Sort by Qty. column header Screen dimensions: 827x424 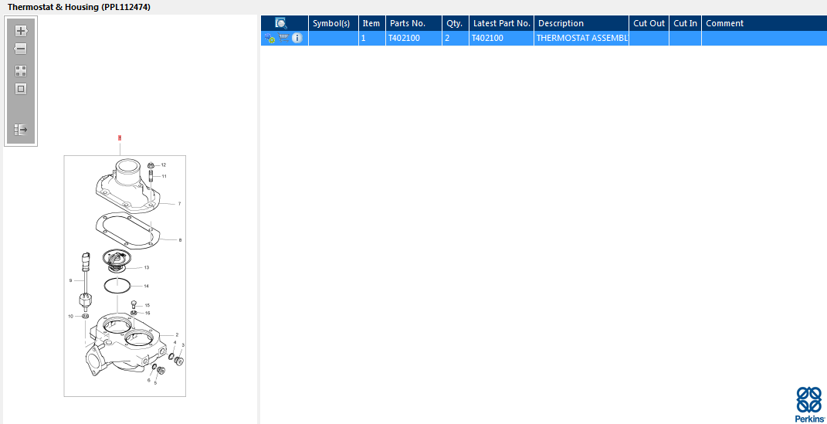tap(455, 23)
